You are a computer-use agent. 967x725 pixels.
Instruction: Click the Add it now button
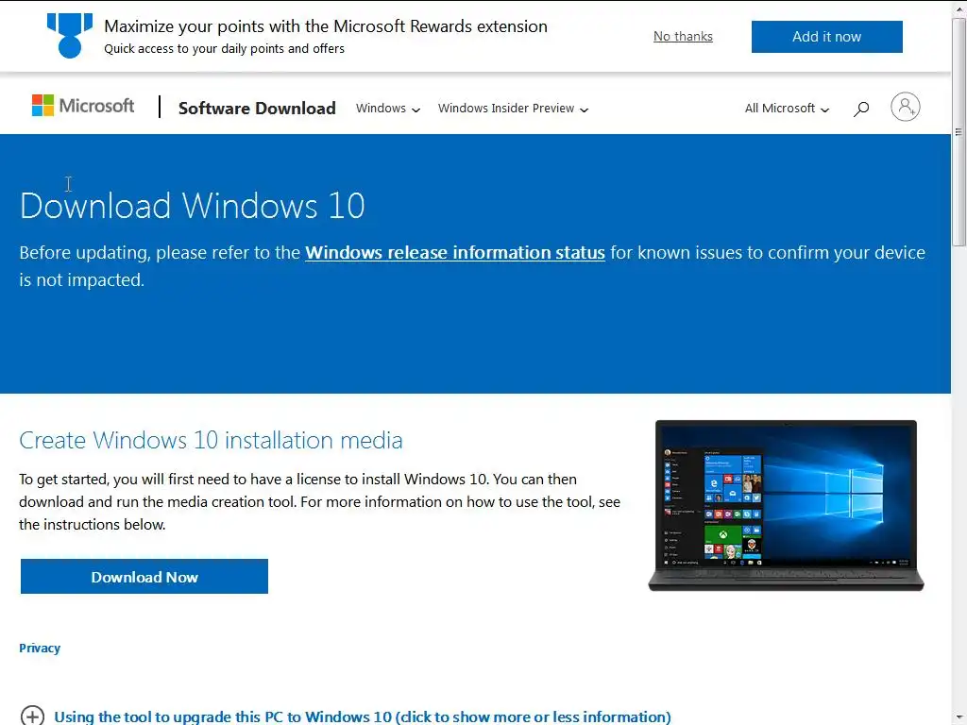[826, 37]
